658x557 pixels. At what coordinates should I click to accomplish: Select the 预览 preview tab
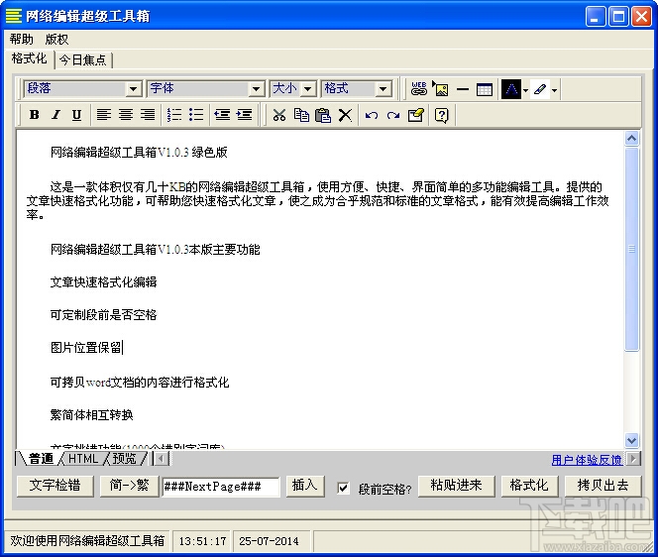click(x=124, y=459)
